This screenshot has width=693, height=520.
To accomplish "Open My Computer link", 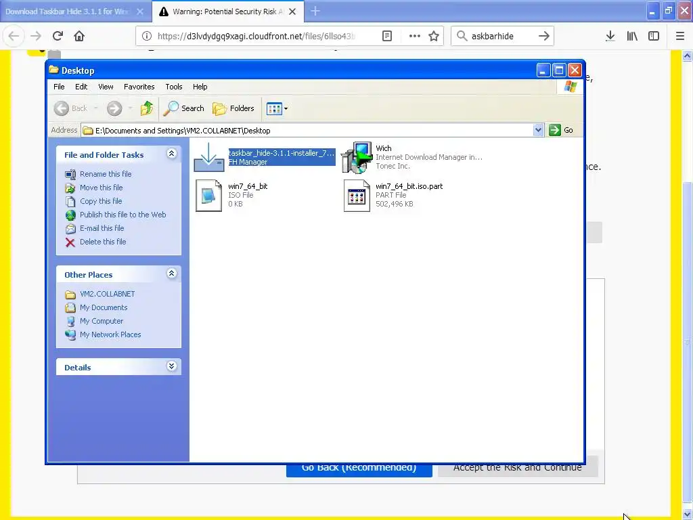I will 102,321.
